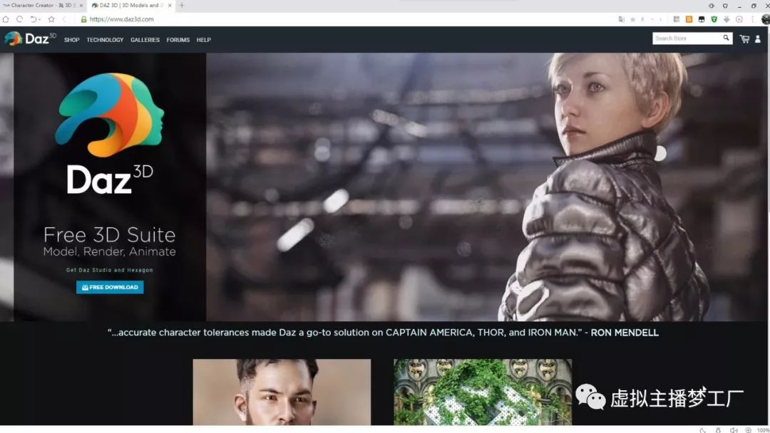Viewport: 770px width, 433px height.
Task: Click the orange extension icon
Action: tap(689, 19)
